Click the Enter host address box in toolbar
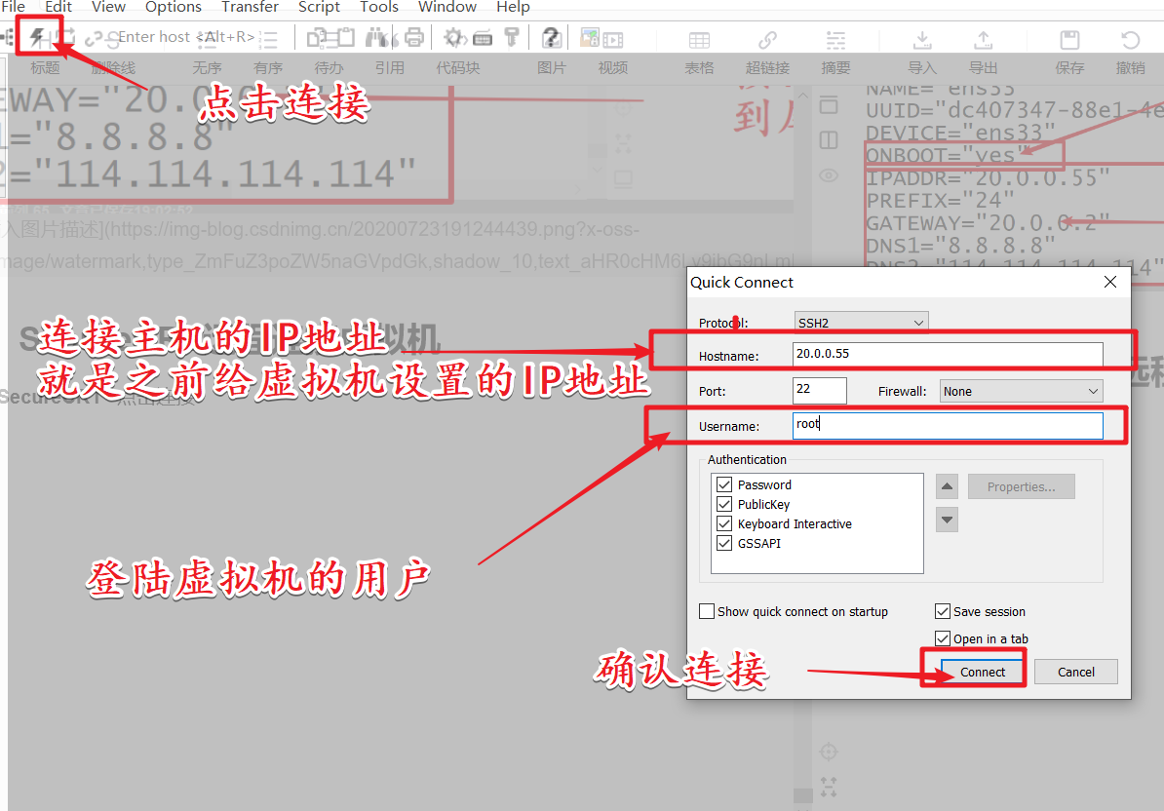Image resolution: width=1164 pixels, height=811 pixels. pos(185,37)
